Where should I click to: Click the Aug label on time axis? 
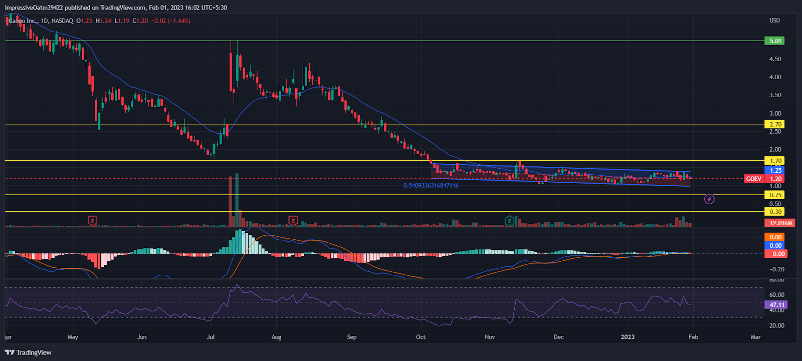(x=276, y=337)
